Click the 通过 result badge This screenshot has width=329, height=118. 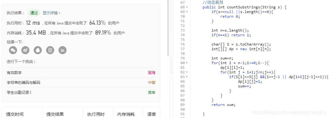tap(34, 13)
